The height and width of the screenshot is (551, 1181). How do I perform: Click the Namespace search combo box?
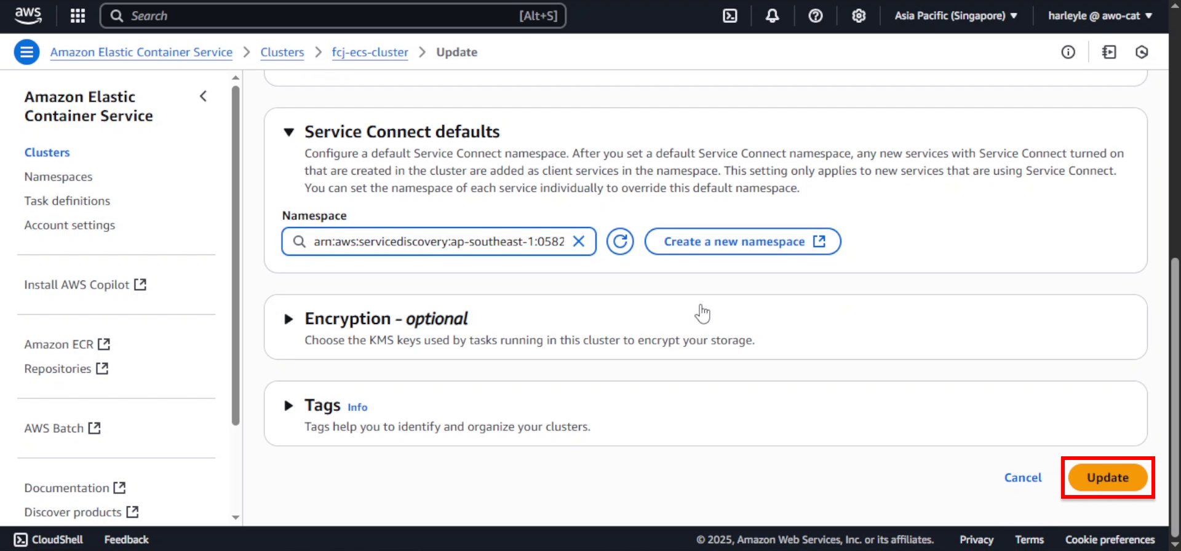[x=439, y=242]
